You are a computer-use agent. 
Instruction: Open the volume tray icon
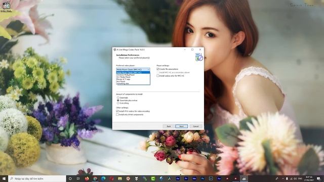coord(295,178)
